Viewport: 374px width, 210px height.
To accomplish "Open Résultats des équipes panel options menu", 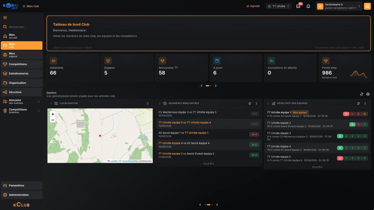I will [x=365, y=103].
